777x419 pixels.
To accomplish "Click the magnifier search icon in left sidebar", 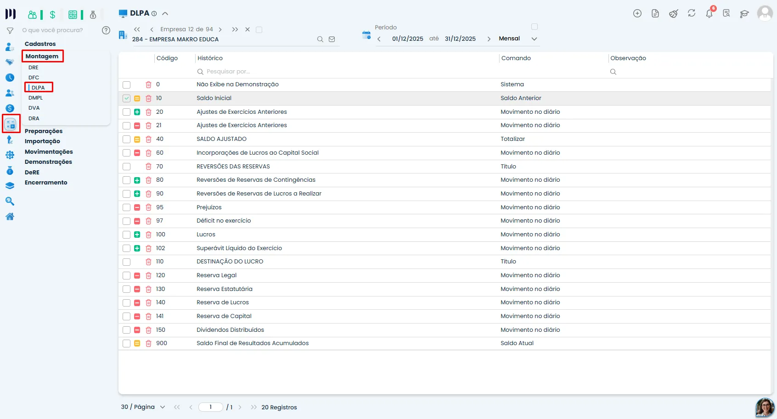I will (x=10, y=201).
